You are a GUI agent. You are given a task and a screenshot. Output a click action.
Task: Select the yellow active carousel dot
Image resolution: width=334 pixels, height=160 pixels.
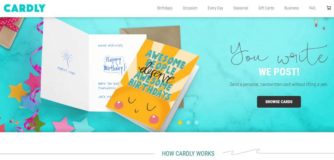[x=180, y=122]
